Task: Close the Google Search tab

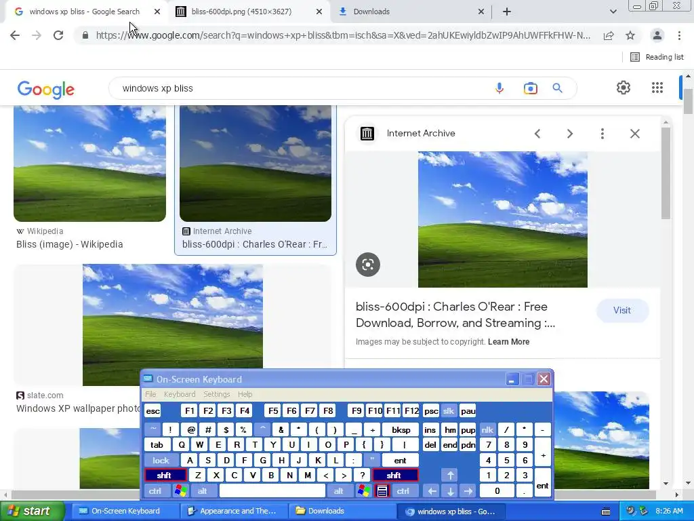Action: (x=157, y=12)
